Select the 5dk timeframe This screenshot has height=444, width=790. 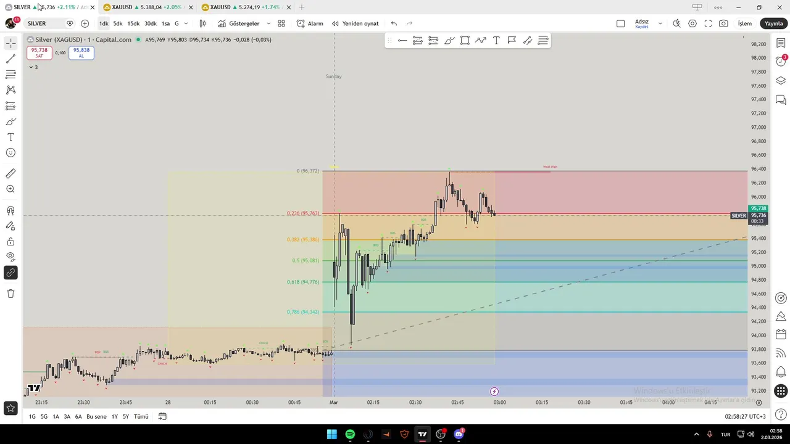click(x=118, y=23)
